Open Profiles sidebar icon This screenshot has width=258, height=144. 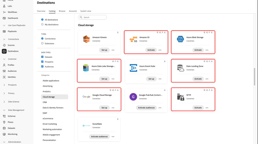[4, 65]
